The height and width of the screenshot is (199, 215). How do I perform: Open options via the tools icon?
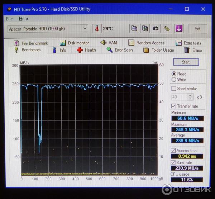167,28
